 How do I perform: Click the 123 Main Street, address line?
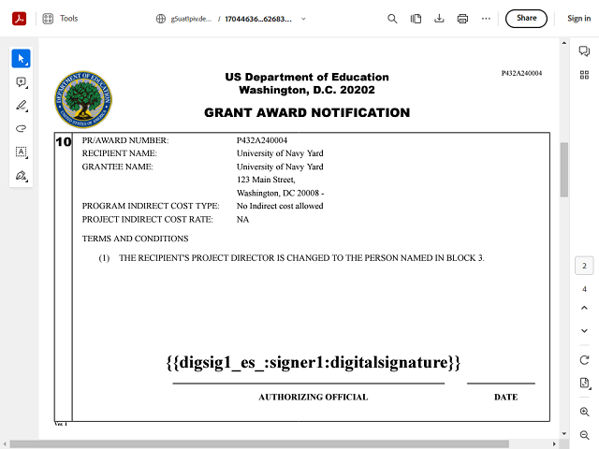pos(266,180)
